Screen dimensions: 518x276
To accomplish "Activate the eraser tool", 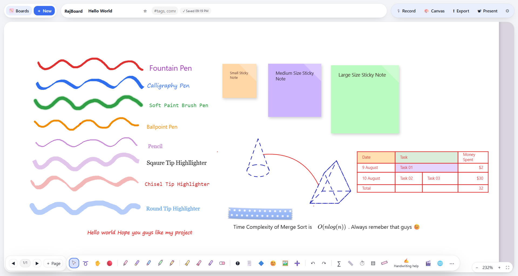I will click(x=222, y=263).
